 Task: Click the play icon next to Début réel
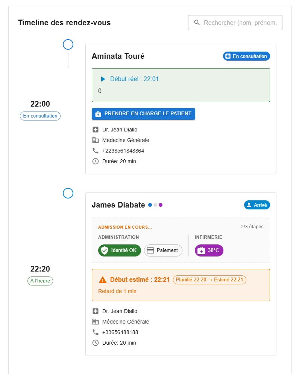(x=102, y=79)
